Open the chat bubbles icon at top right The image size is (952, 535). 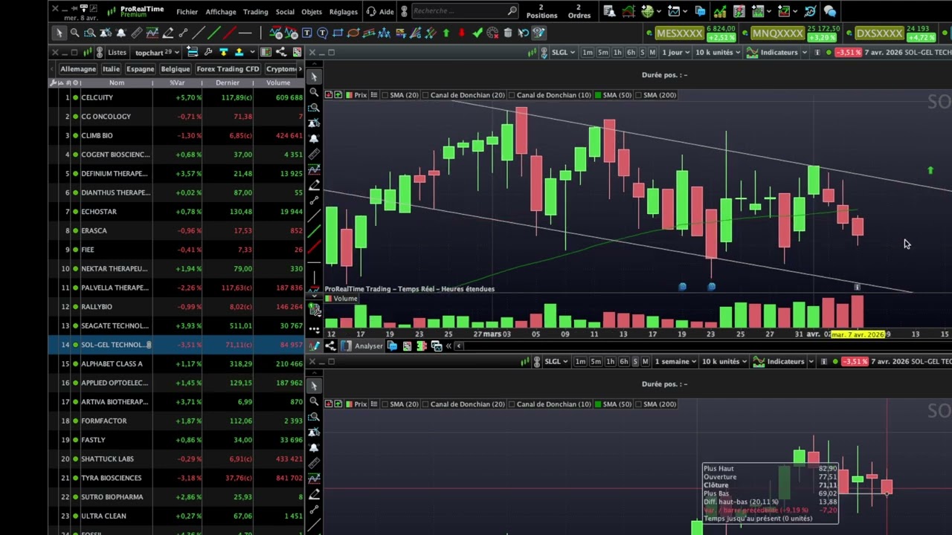[x=829, y=11]
